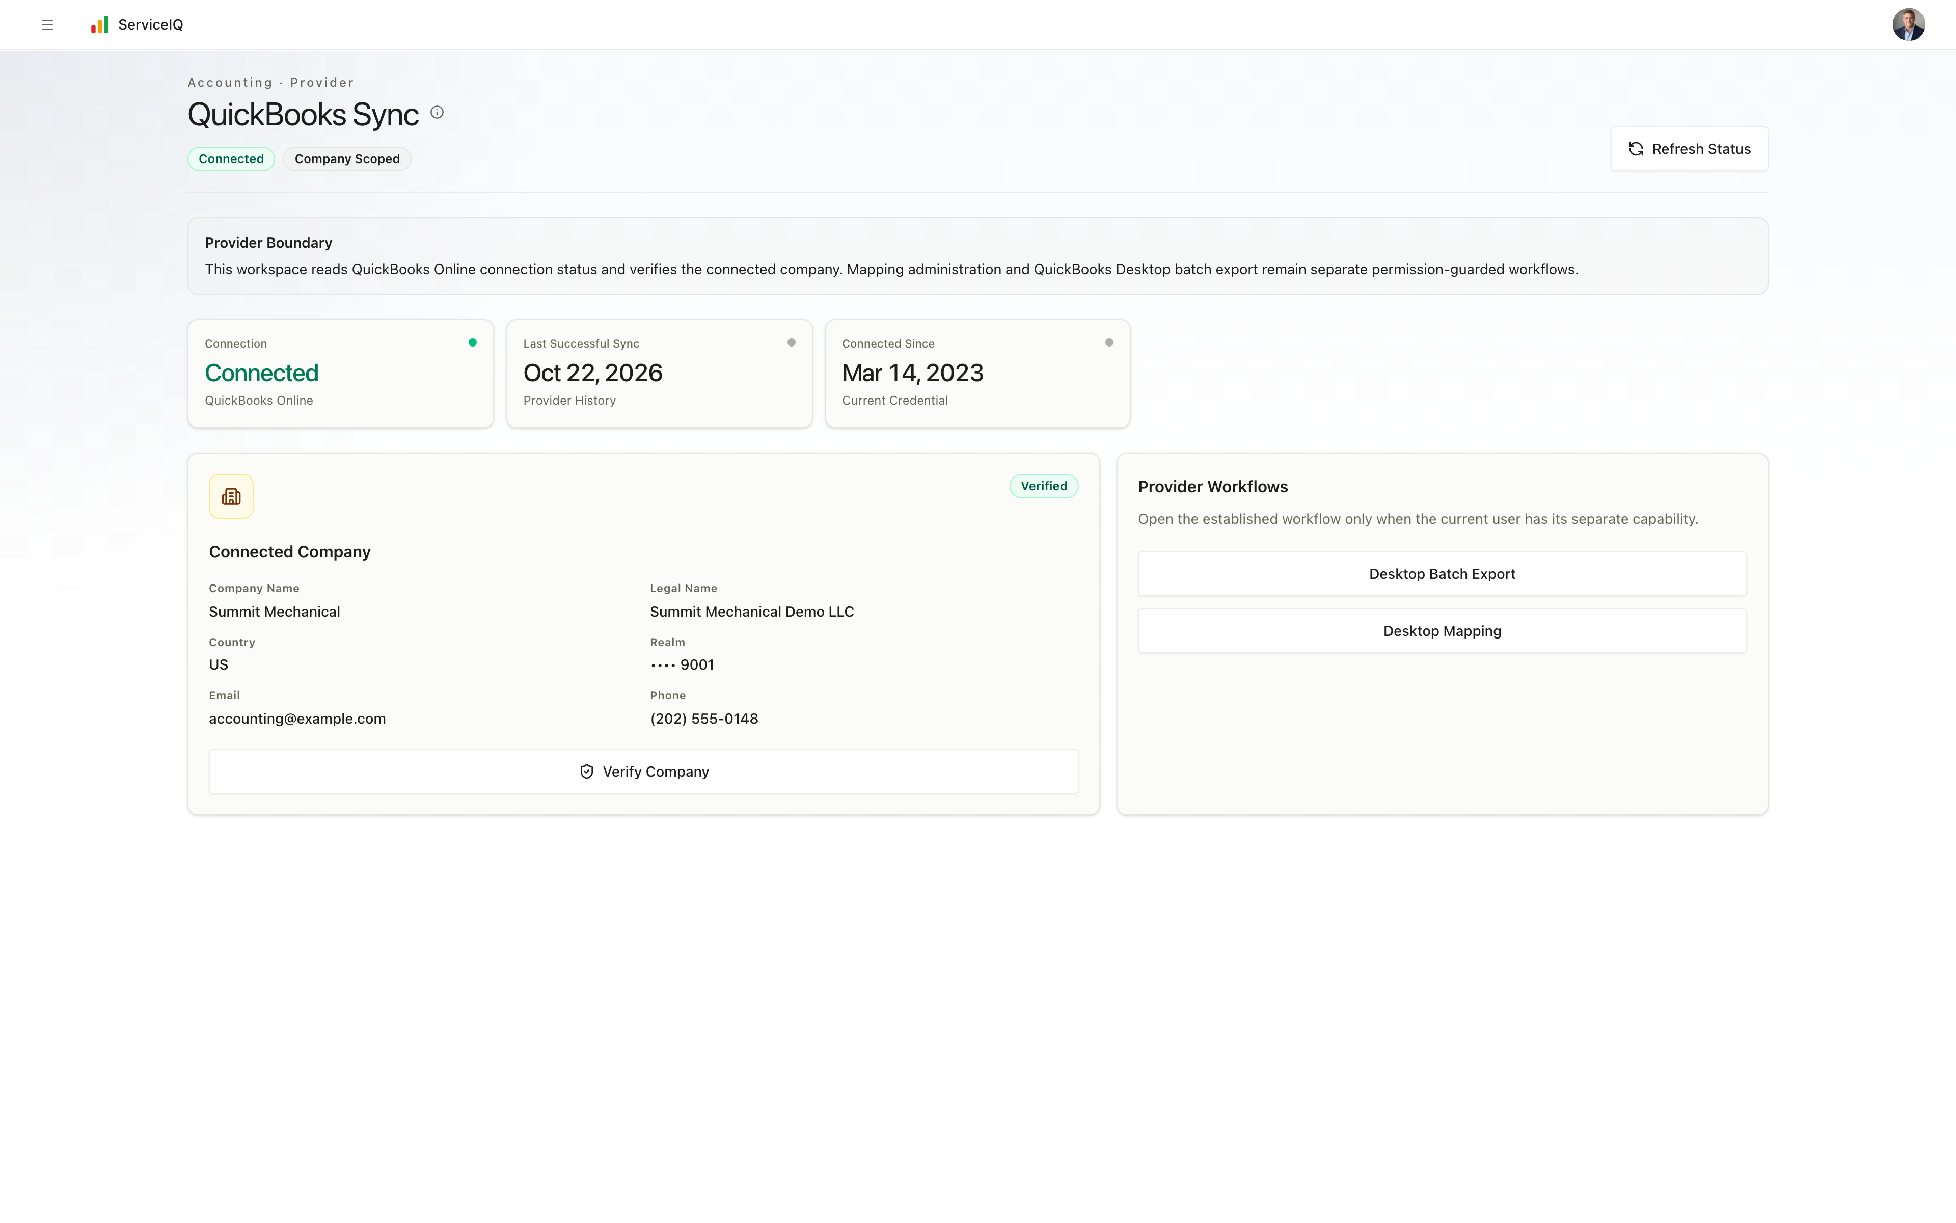Open Desktop Batch Export workflow
Screen dimensions: 1956x1223
[1442, 574]
